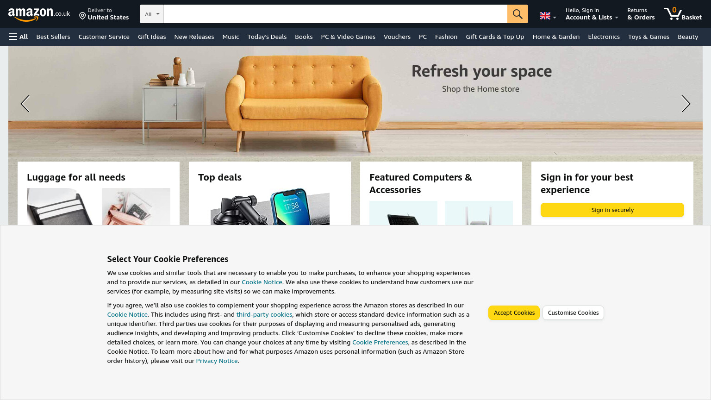The image size is (711, 400).
Task: Choose Customise Cookies button
Action: 573,313
